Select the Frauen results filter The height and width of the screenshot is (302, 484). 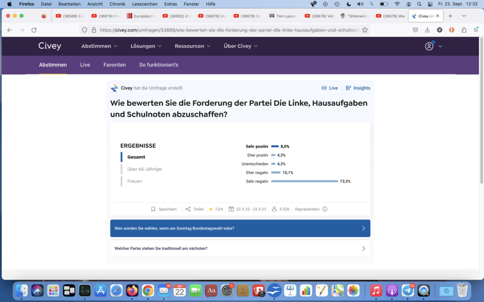tap(134, 181)
